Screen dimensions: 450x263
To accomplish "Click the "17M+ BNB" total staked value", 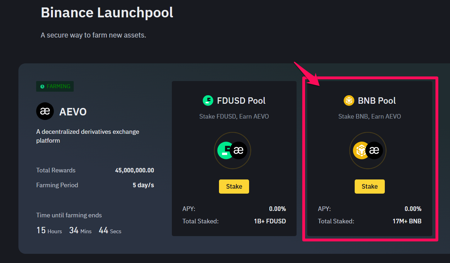I will tap(407, 221).
